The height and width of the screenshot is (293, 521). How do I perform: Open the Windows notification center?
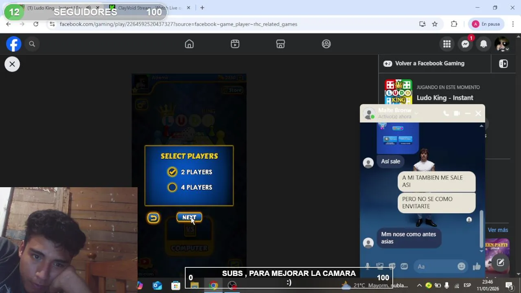coord(509,285)
